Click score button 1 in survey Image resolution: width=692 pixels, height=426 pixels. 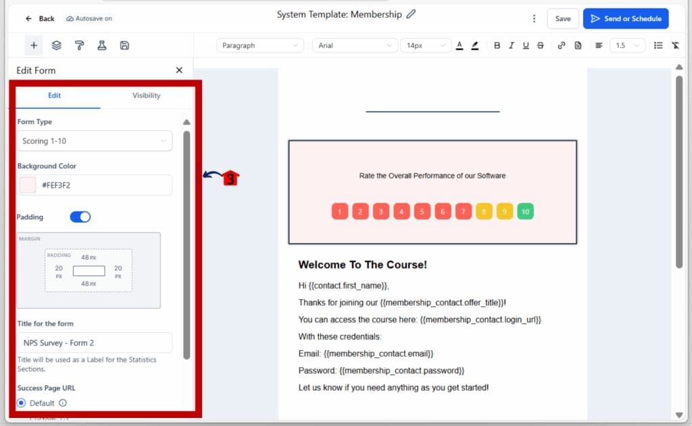[340, 212]
